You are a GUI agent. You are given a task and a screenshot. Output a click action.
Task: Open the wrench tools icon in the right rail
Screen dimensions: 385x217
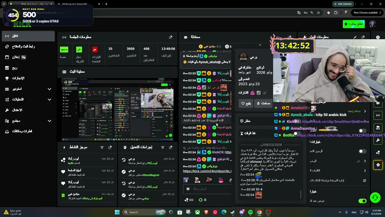[x=378, y=140]
